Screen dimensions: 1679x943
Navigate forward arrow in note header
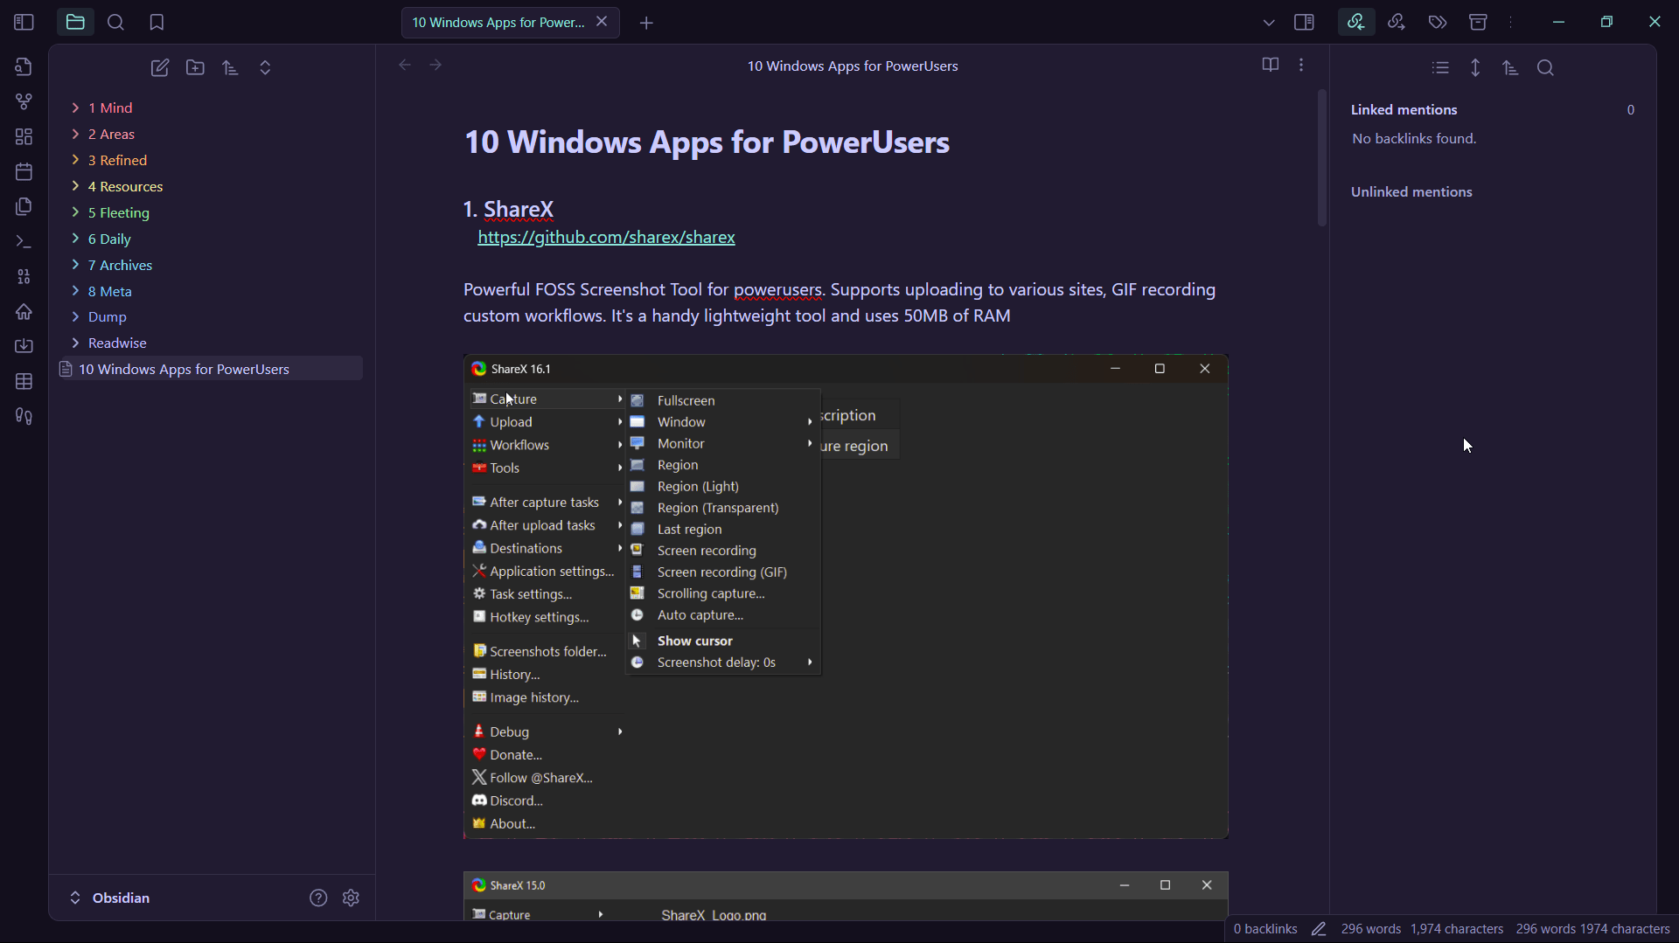pyautogui.click(x=435, y=65)
